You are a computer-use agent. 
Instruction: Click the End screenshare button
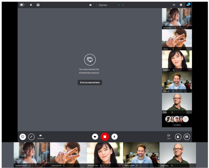click(x=90, y=82)
